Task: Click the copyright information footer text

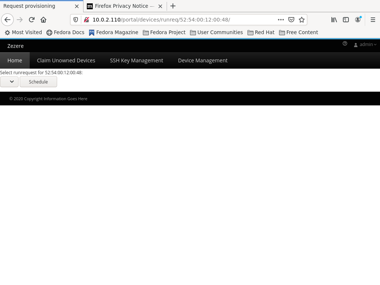Action: tap(48, 99)
